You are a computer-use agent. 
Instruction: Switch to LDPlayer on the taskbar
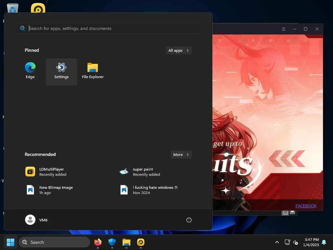pyautogui.click(x=140, y=242)
